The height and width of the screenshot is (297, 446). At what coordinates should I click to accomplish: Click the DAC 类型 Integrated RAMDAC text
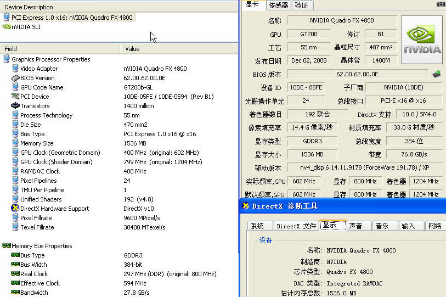point(355,283)
